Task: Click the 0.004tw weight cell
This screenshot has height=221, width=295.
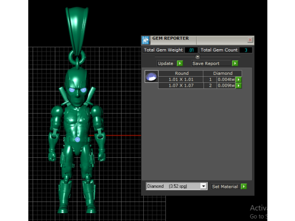Action: (x=226, y=79)
